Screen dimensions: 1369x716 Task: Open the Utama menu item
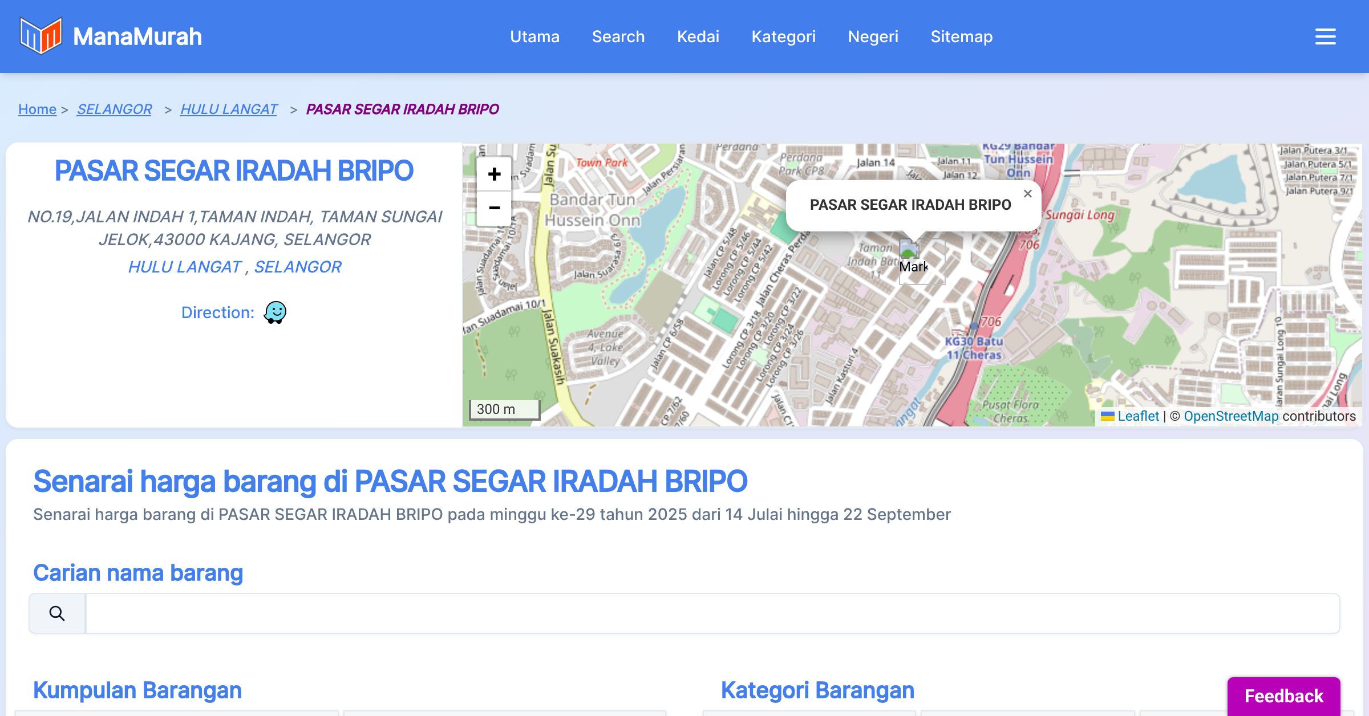(534, 36)
